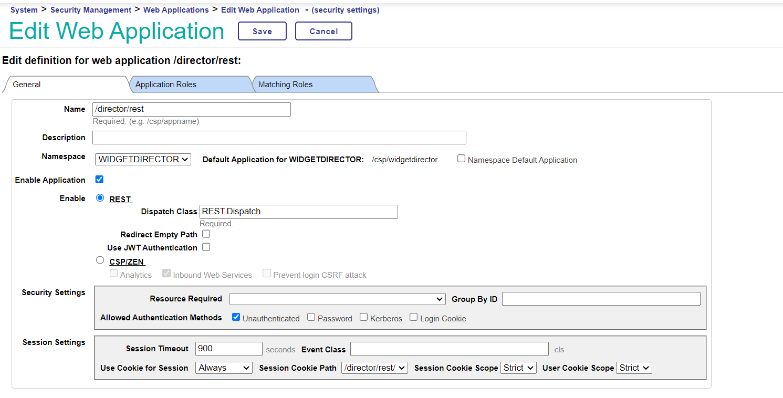Click the Security Management breadcrumb link
Viewport: 783px width, 398px height.
[91, 10]
